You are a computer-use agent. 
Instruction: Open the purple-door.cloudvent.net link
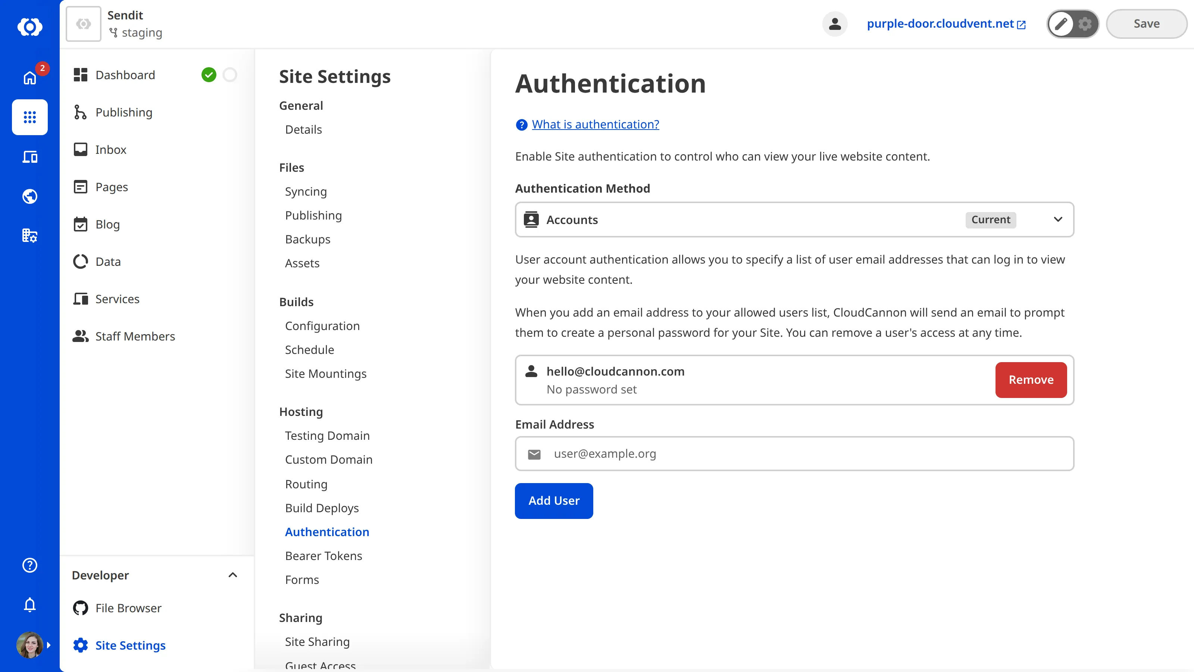click(x=946, y=24)
